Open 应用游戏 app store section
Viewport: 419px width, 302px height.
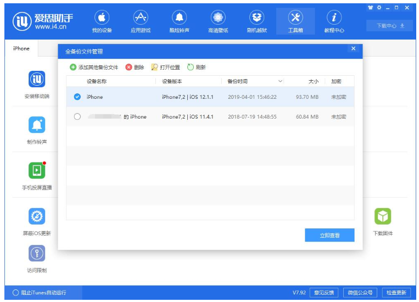tap(141, 21)
